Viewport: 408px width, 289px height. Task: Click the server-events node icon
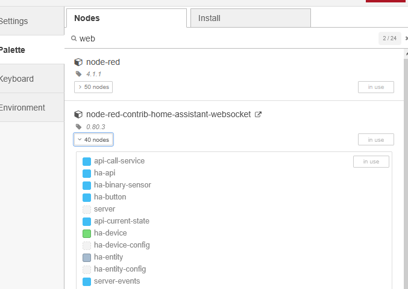tap(87, 281)
